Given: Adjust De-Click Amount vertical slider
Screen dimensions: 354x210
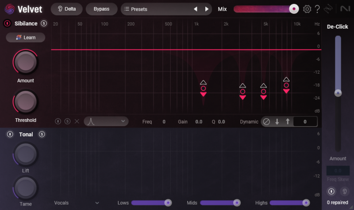Looking at the screenshot, I should pos(338,93).
